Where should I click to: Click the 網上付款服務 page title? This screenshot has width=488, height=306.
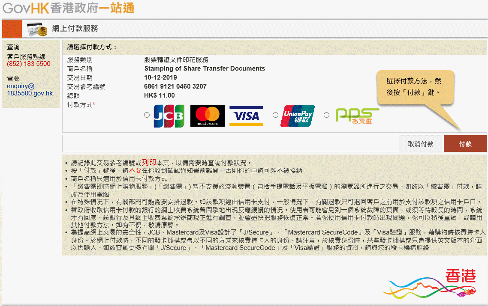[x=75, y=29]
